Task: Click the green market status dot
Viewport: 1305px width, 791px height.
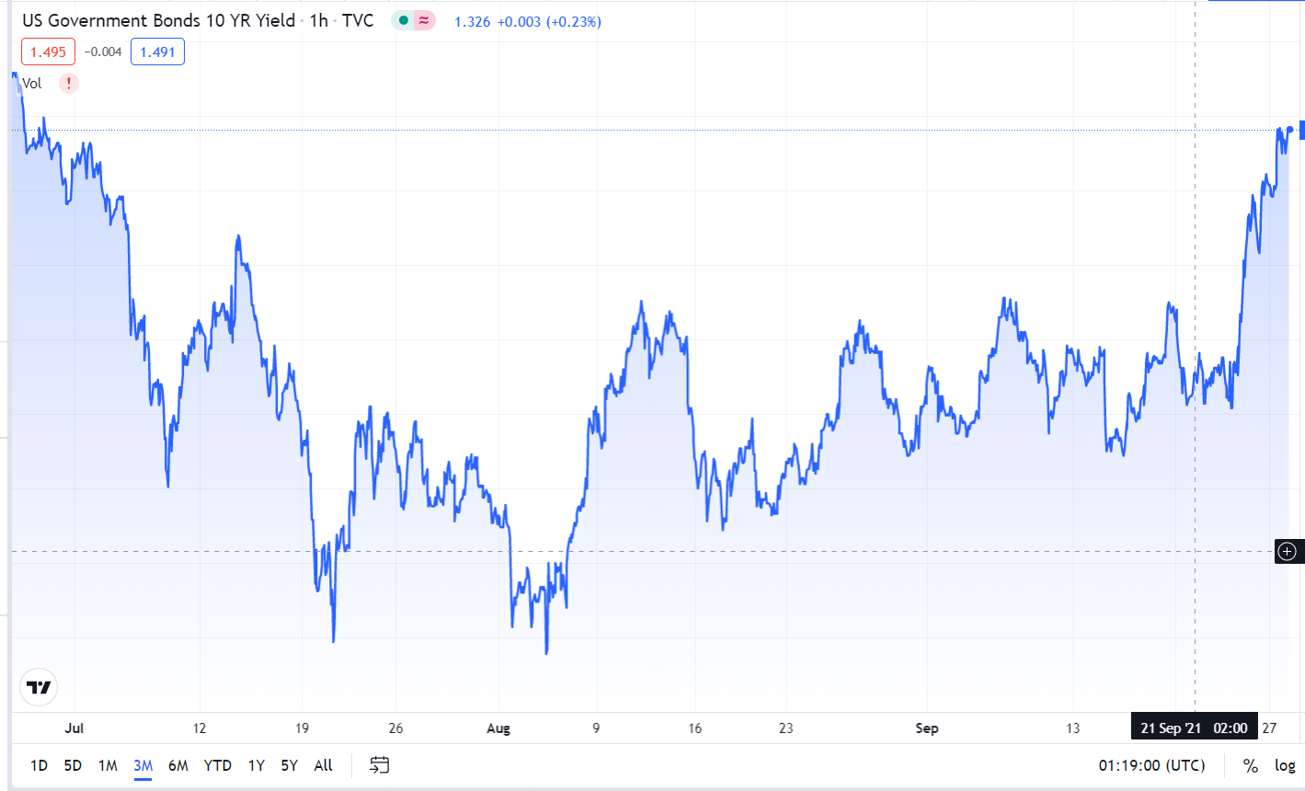Action: point(403,21)
